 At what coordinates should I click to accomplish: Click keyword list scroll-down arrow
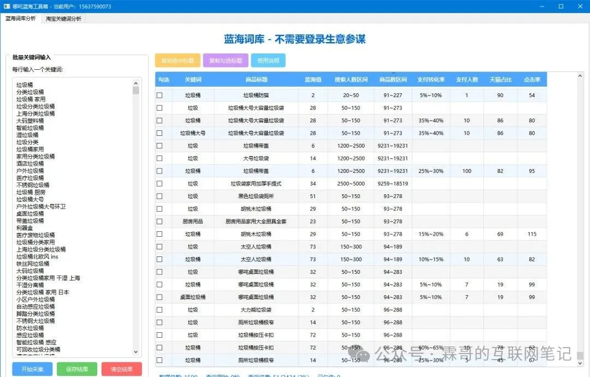coord(136,353)
